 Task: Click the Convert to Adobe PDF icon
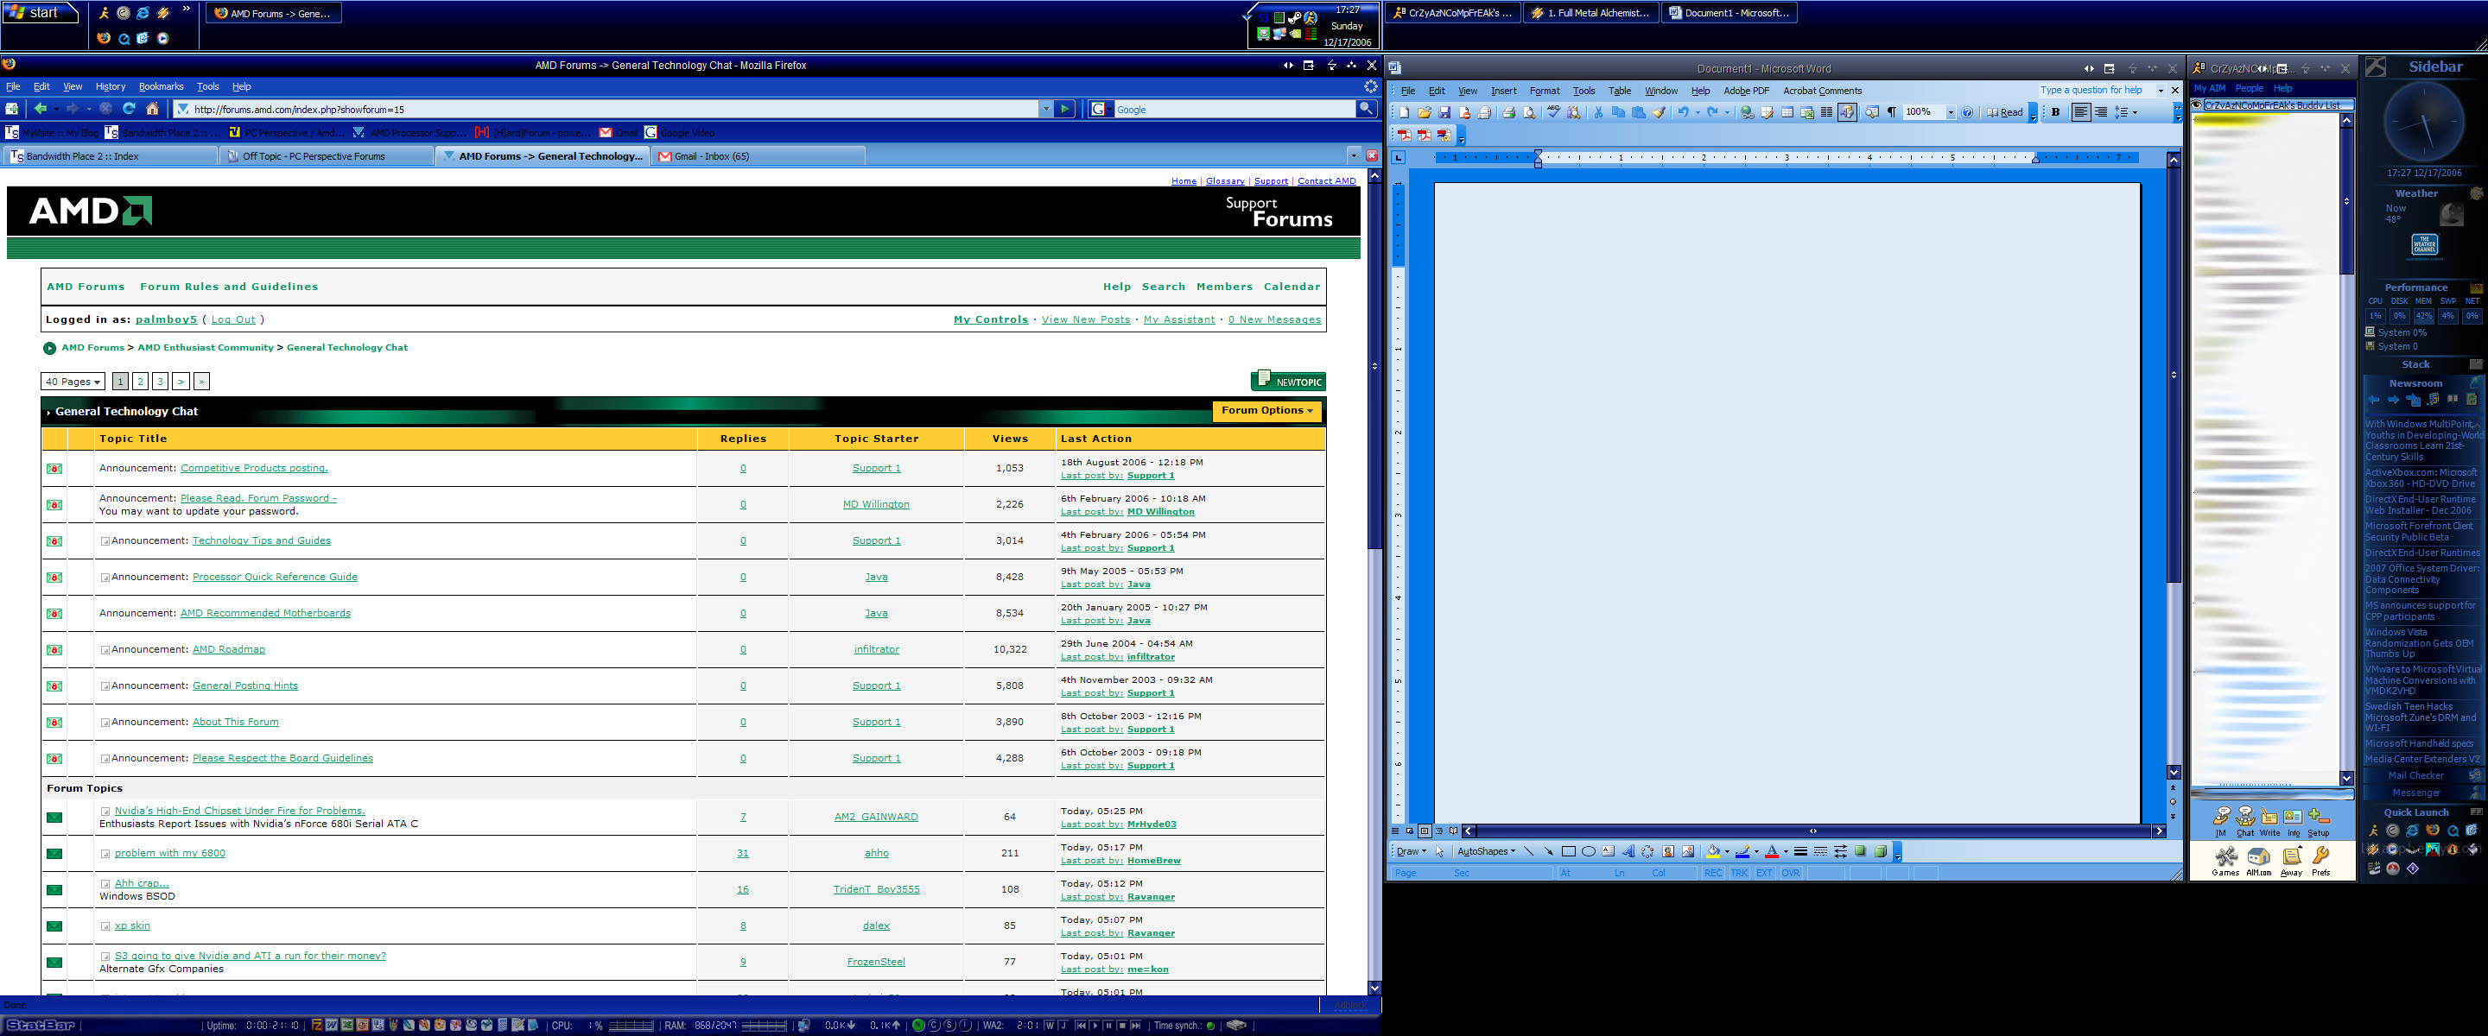coord(1405,136)
